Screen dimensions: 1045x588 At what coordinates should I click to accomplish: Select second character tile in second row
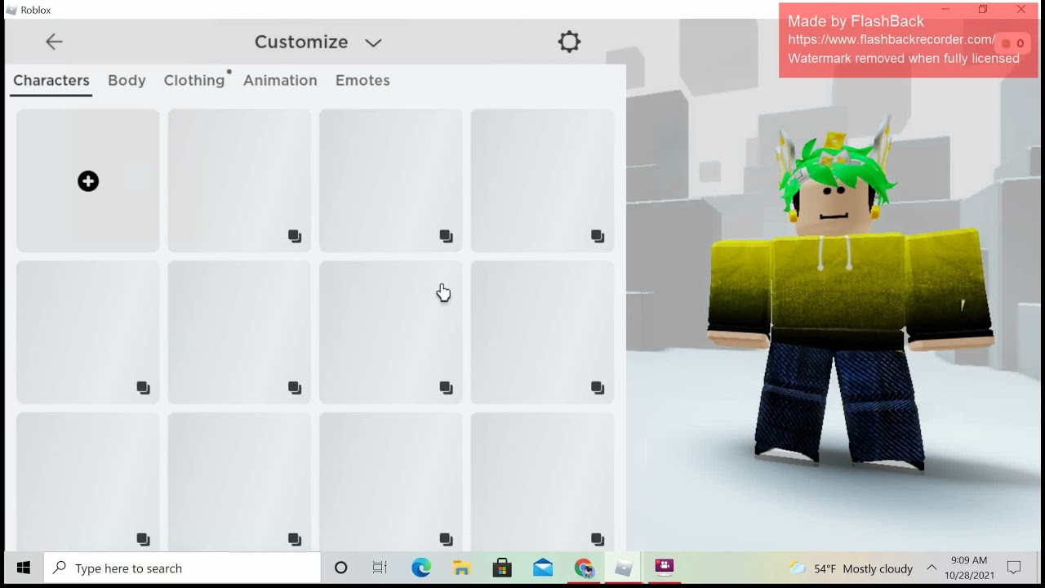[x=239, y=332]
